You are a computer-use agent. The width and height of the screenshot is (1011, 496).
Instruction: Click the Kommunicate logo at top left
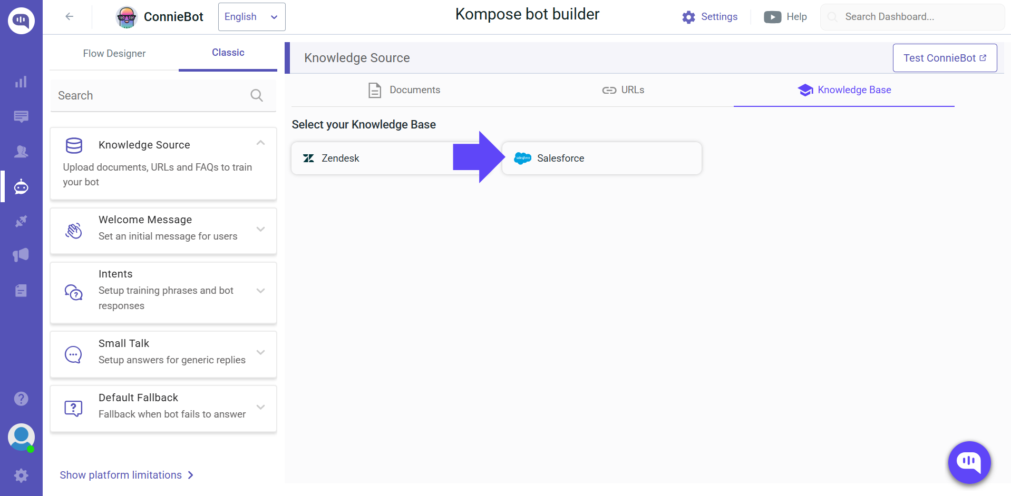(21, 21)
